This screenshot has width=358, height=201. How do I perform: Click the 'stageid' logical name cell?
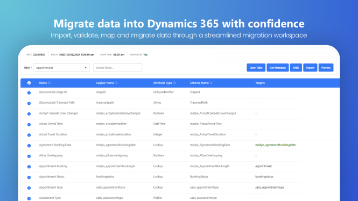(x=101, y=92)
